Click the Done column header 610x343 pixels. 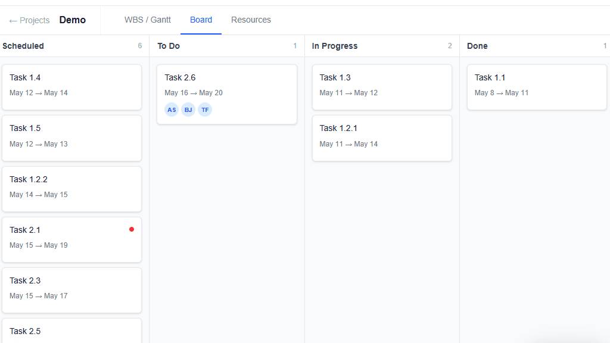pyautogui.click(x=477, y=46)
